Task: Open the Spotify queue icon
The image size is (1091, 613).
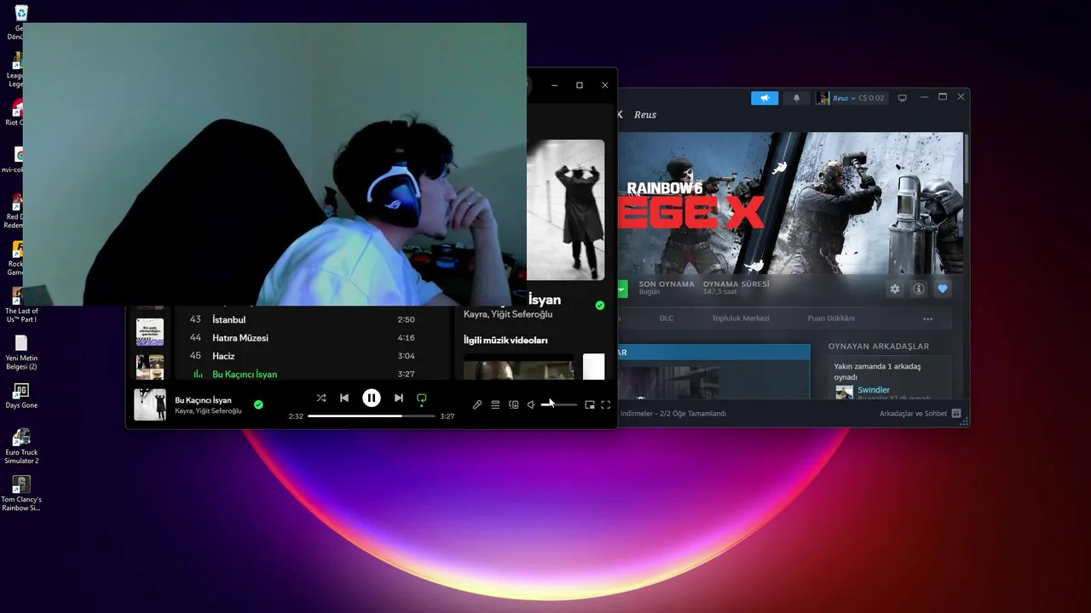Action: 495,404
